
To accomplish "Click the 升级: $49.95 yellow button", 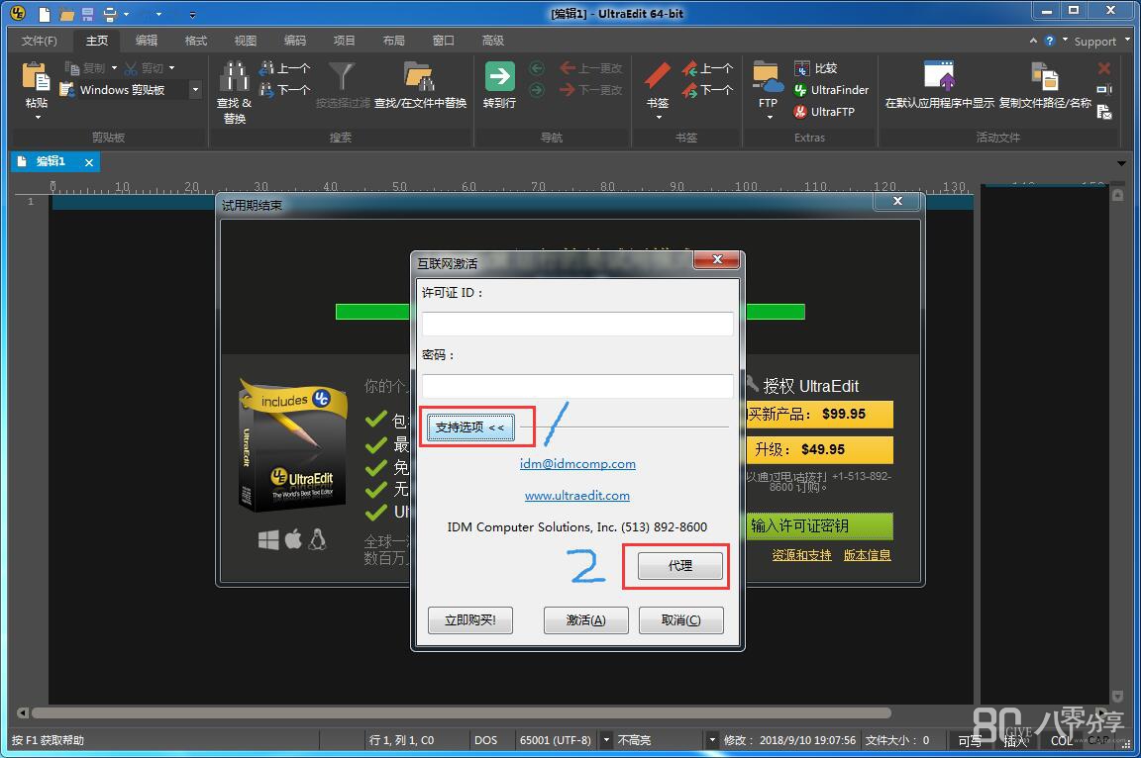I will pyautogui.click(x=819, y=450).
